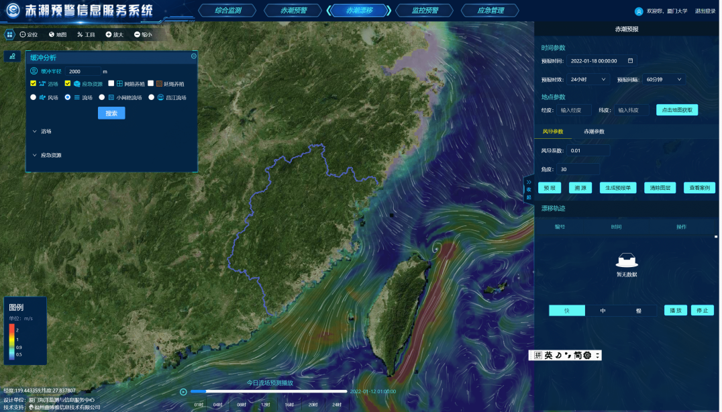The height and width of the screenshot is (412, 722).
Task: Zoom out with the 缩小 button
Action: (138, 34)
